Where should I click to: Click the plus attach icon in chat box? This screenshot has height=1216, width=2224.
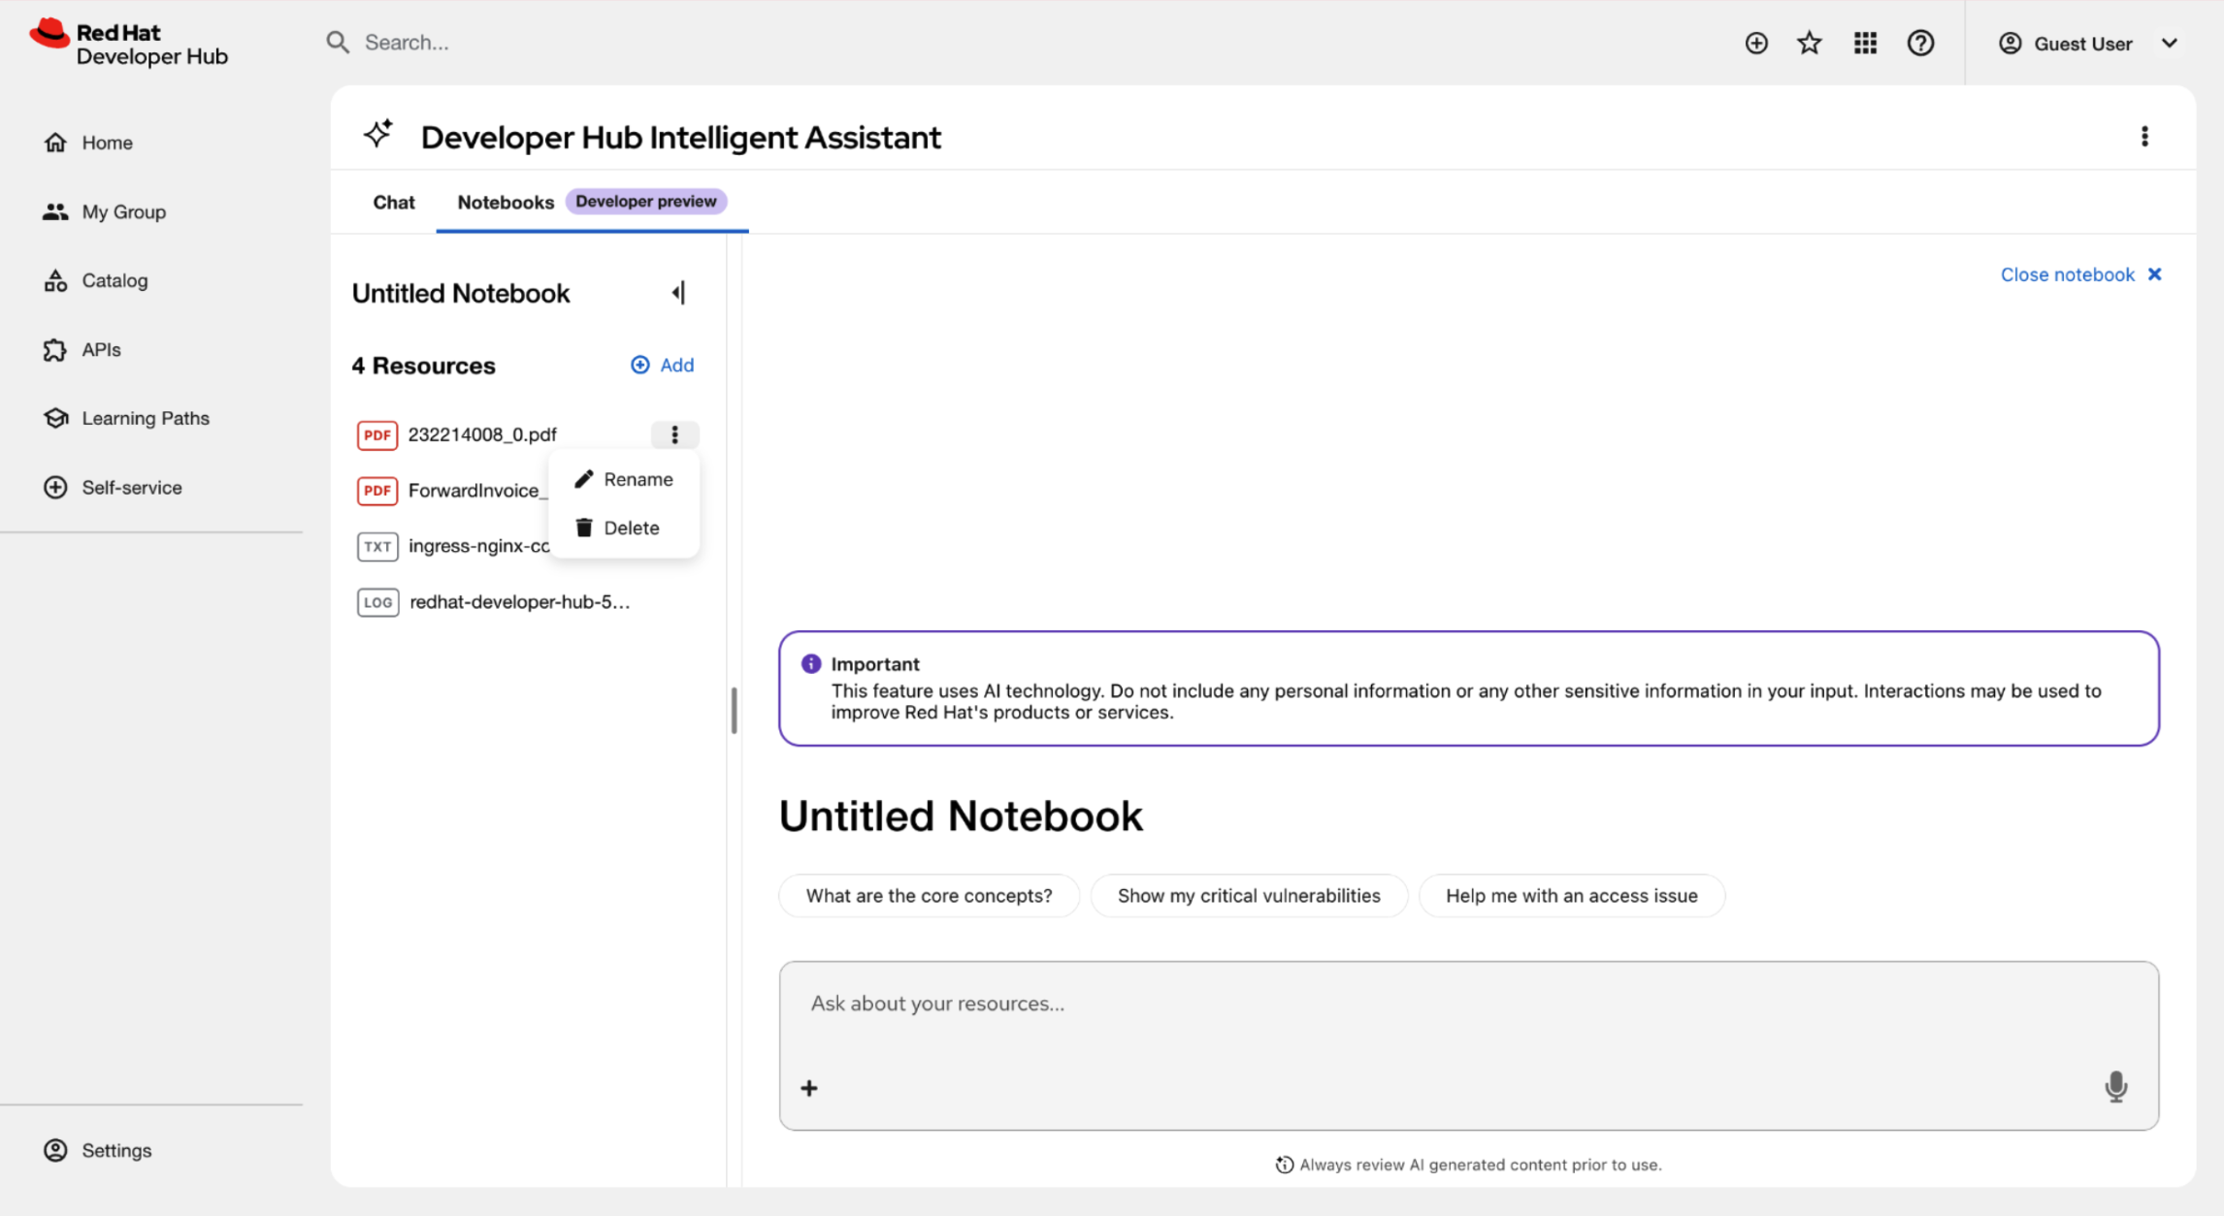coord(809,1088)
